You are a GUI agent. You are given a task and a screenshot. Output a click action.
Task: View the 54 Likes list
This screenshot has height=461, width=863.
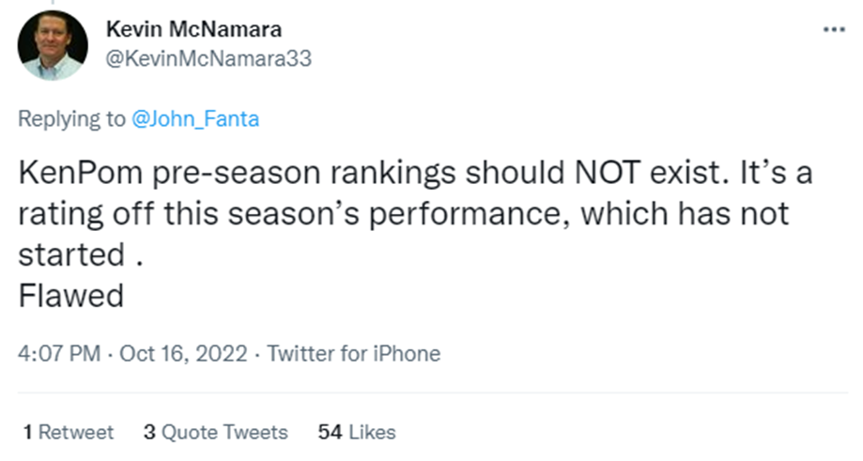pyautogui.click(x=357, y=432)
